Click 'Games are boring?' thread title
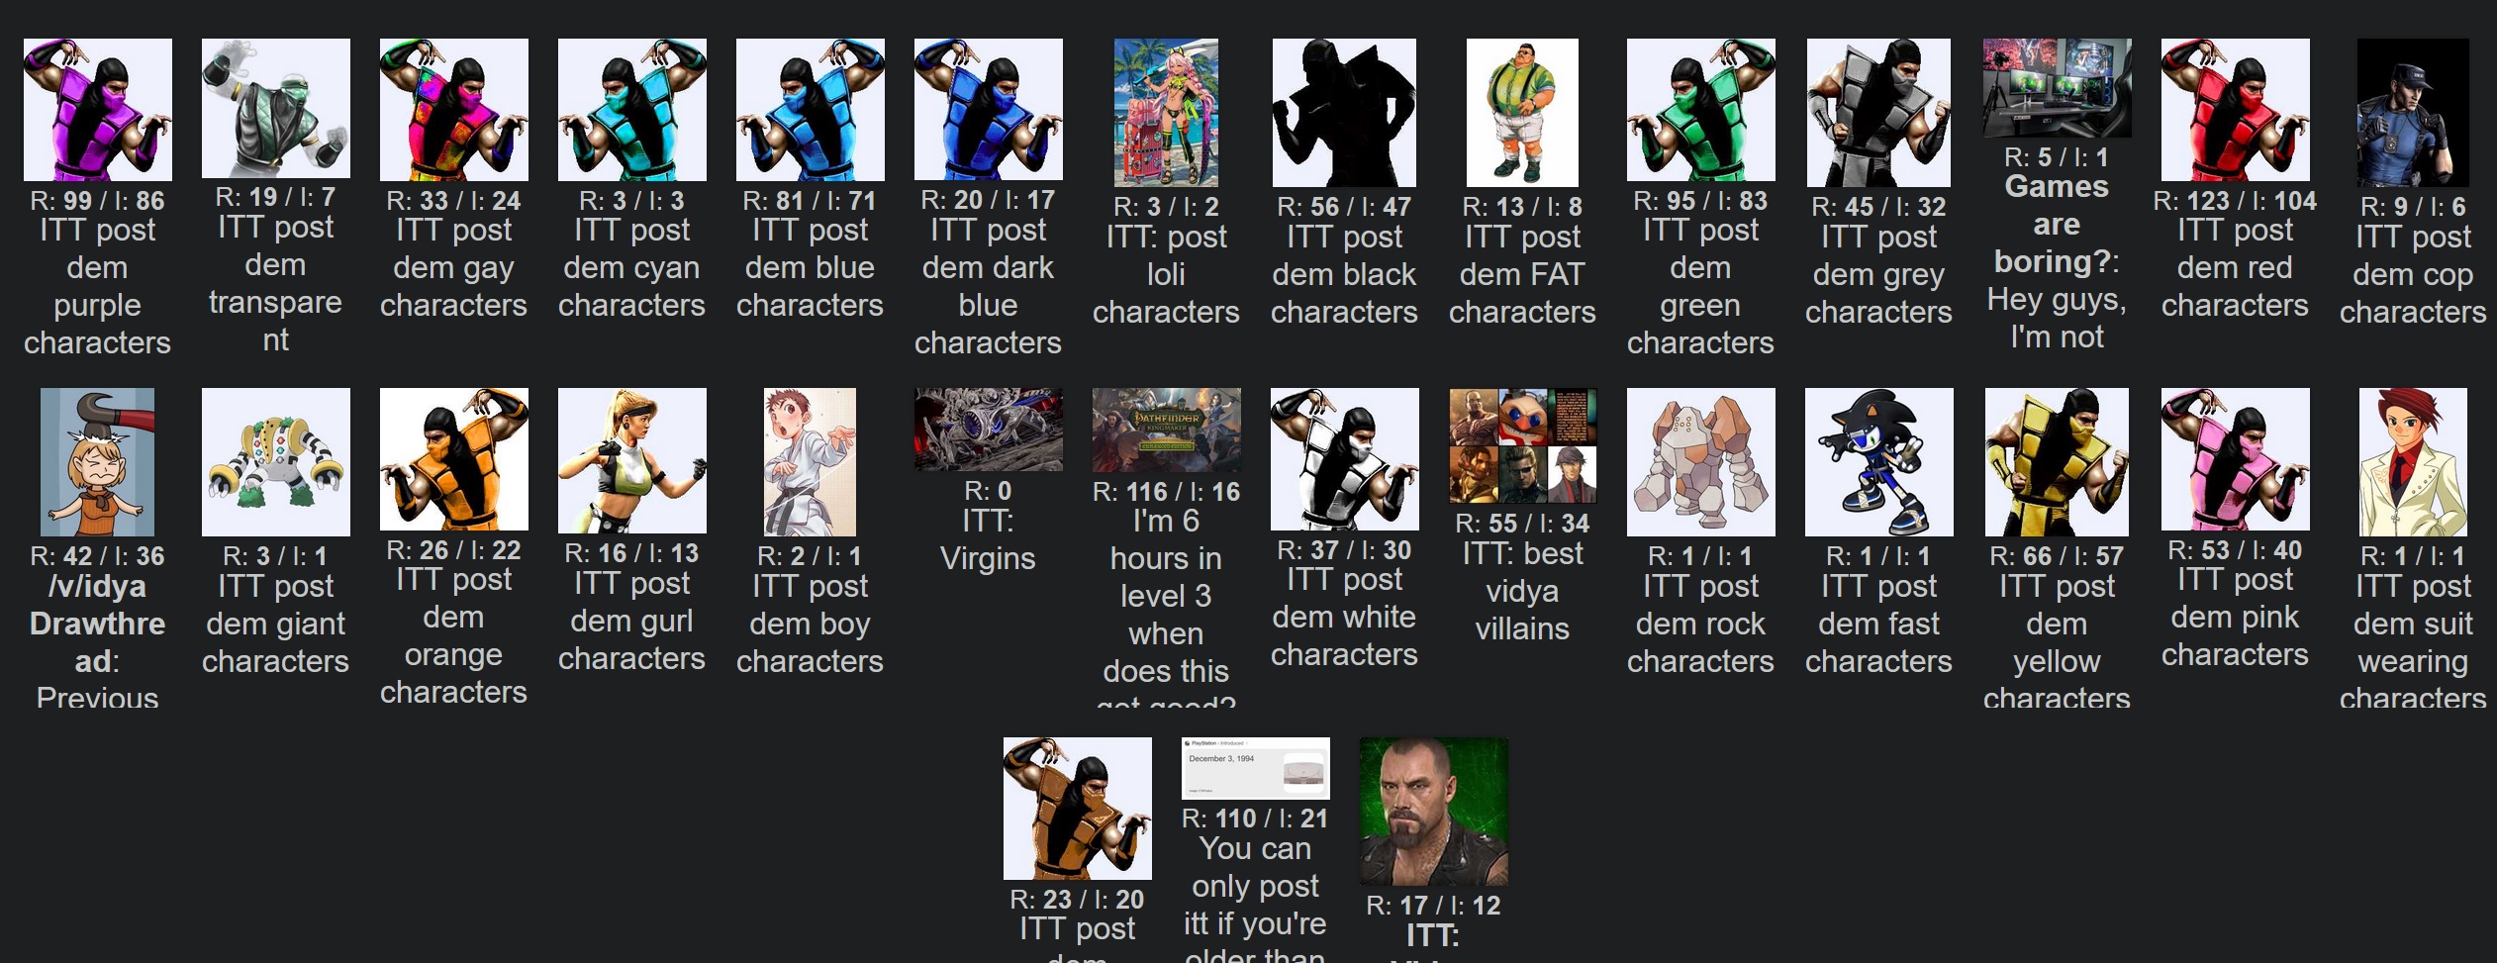 pyautogui.click(x=2057, y=225)
